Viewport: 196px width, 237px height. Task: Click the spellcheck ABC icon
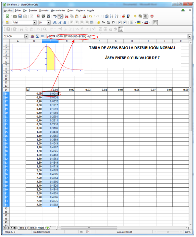tap(55, 16)
